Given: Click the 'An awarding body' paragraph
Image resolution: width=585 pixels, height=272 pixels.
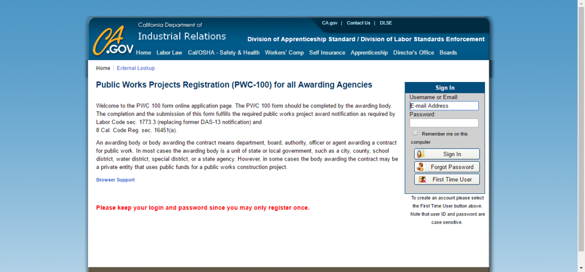Looking at the screenshot, I should pyautogui.click(x=247, y=155).
